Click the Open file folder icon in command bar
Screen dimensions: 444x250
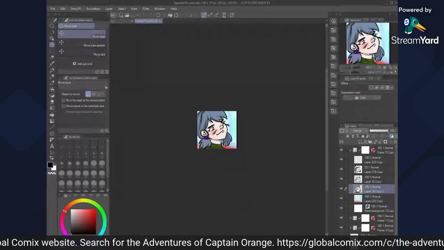pyautogui.click(x=127, y=15)
